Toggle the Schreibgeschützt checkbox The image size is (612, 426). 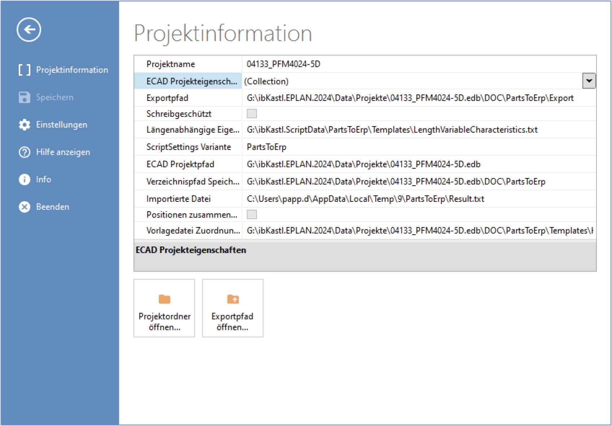(252, 114)
